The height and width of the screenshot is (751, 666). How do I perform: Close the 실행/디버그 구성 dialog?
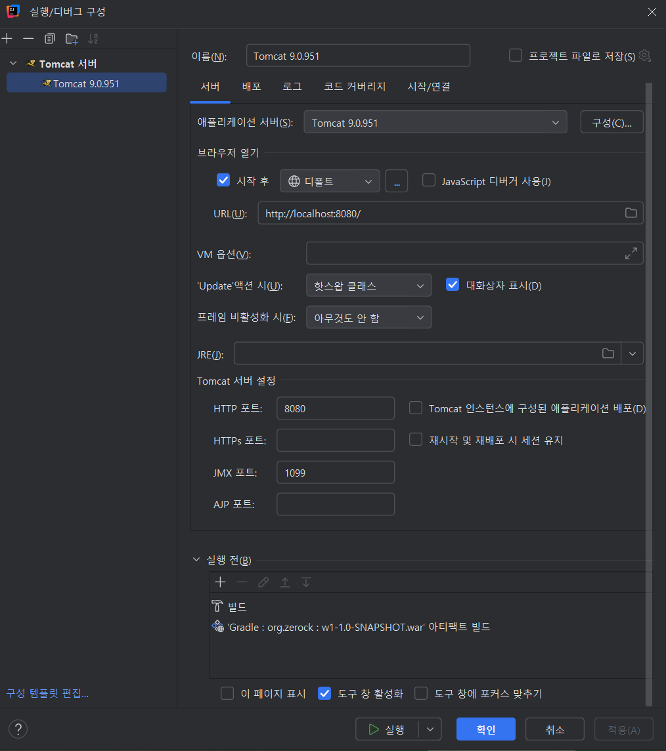click(652, 12)
